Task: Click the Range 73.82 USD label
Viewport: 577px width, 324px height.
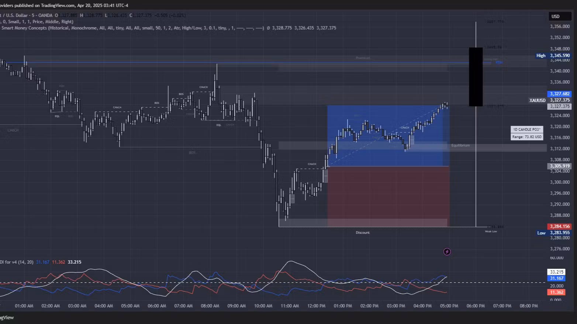Action: point(526,137)
